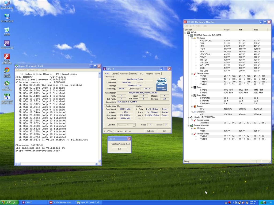Collapse the A10XP root node
Image resolution: width=274 pixels, height=205 pixels.
185,33
